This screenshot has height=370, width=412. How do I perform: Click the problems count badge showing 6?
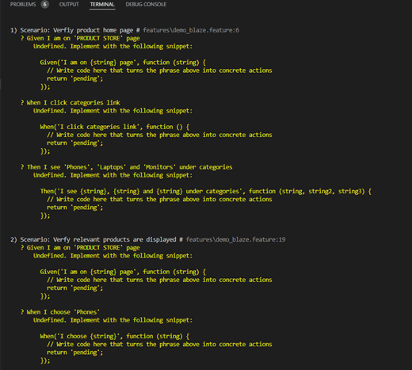click(45, 5)
